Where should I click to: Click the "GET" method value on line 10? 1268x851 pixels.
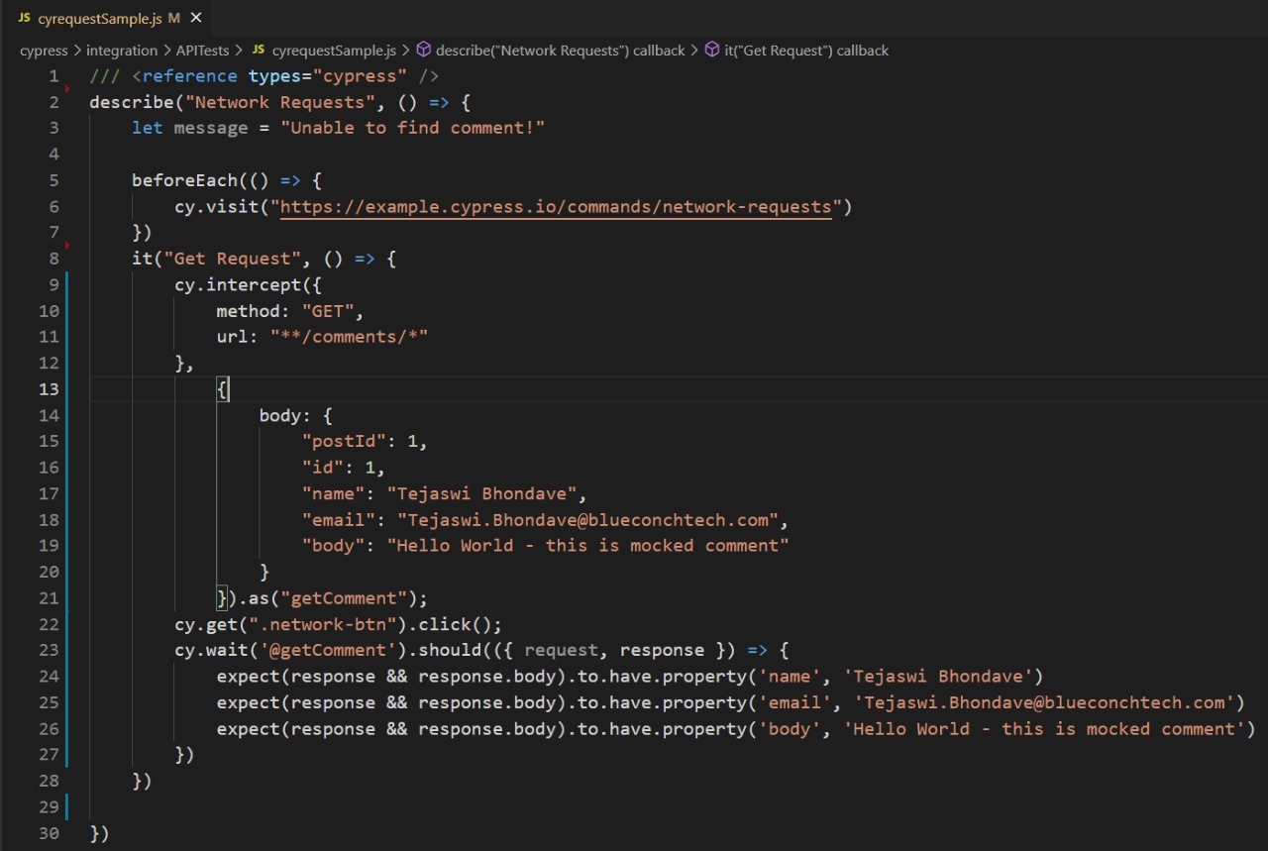click(x=328, y=311)
